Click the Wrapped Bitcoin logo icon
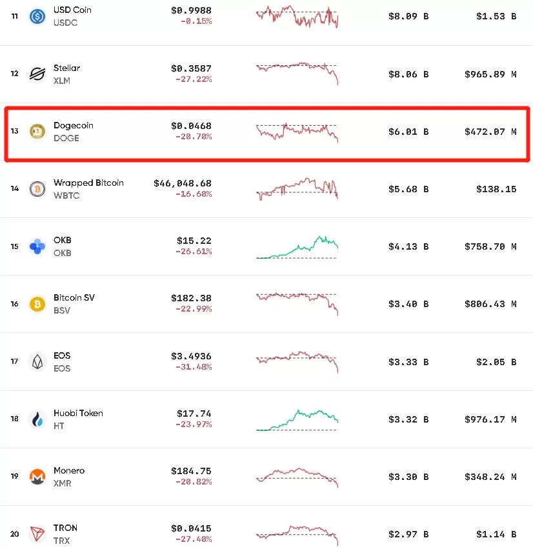 pyautogui.click(x=37, y=189)
